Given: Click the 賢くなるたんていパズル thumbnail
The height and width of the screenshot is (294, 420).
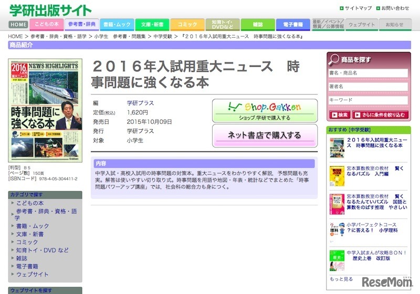Looking at the screenshot, I should pos(337,204).
